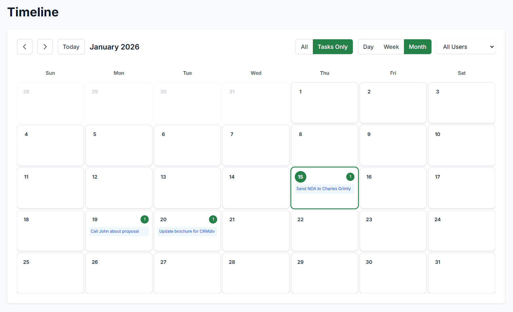This screenshot has height=312, width=513.
Task: Open the Send NDA to Charles Grimly task
Action: [324, 188]
